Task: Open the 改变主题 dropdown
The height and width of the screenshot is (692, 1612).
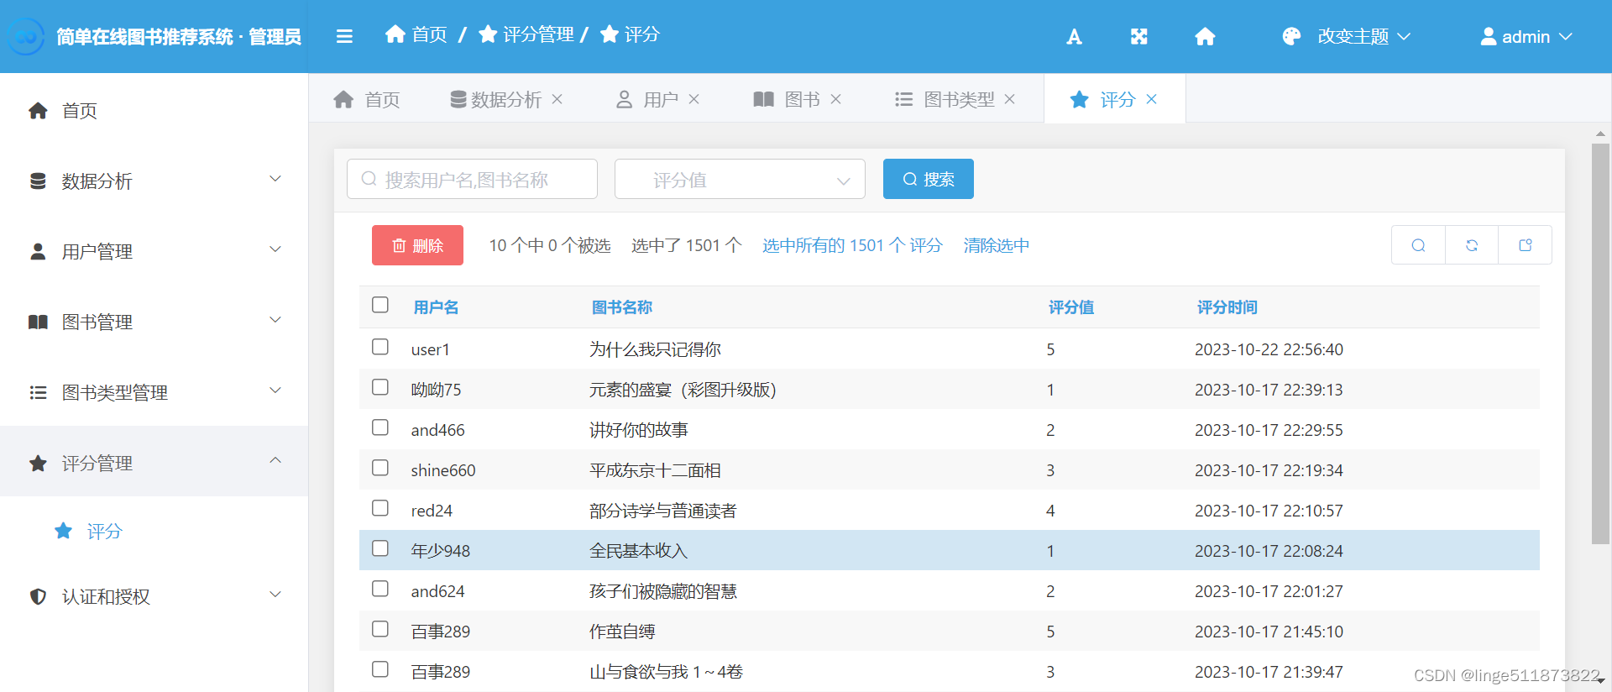Action: (x=1364, y=36)
